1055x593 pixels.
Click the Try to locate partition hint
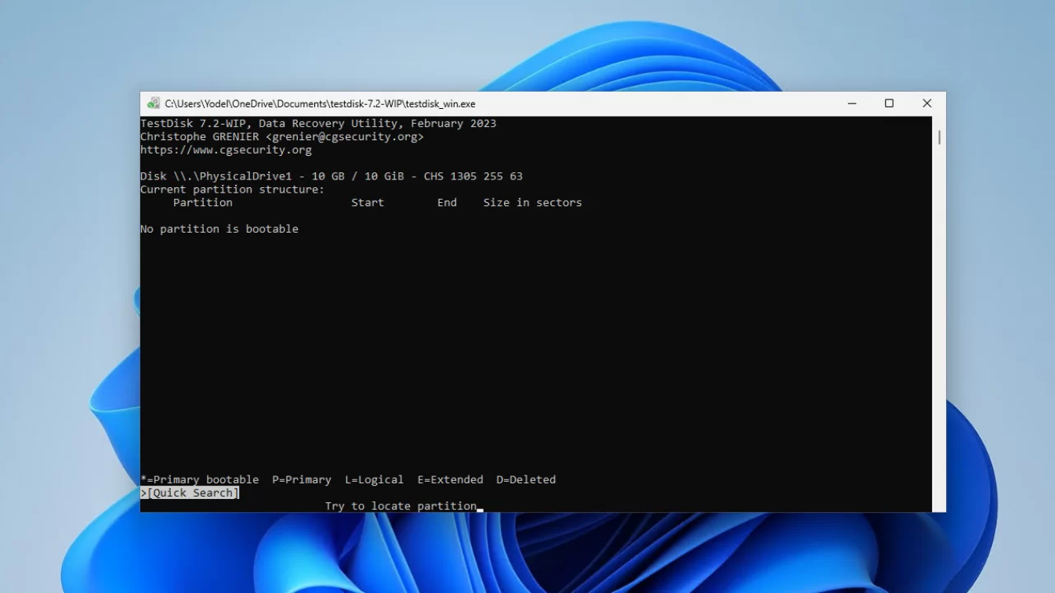pos(401,506)
